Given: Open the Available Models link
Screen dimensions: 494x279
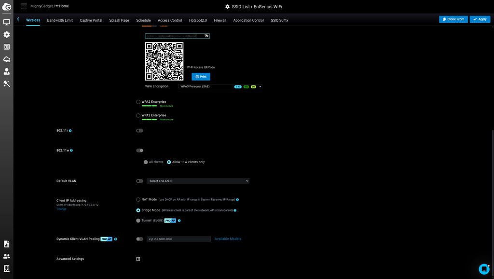Looking at the screenshot, I should click(x=228, y=239).
